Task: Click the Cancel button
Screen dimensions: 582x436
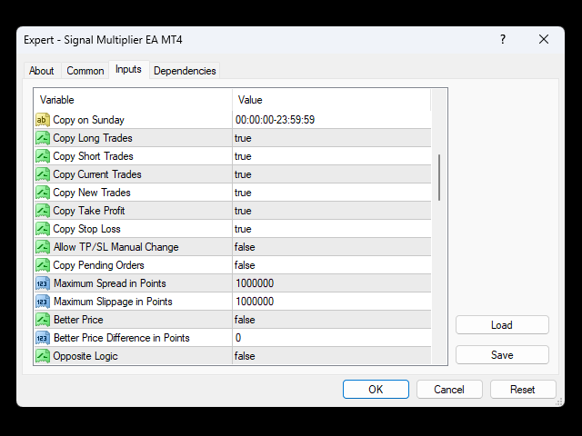Action: [x=449, y=390]
